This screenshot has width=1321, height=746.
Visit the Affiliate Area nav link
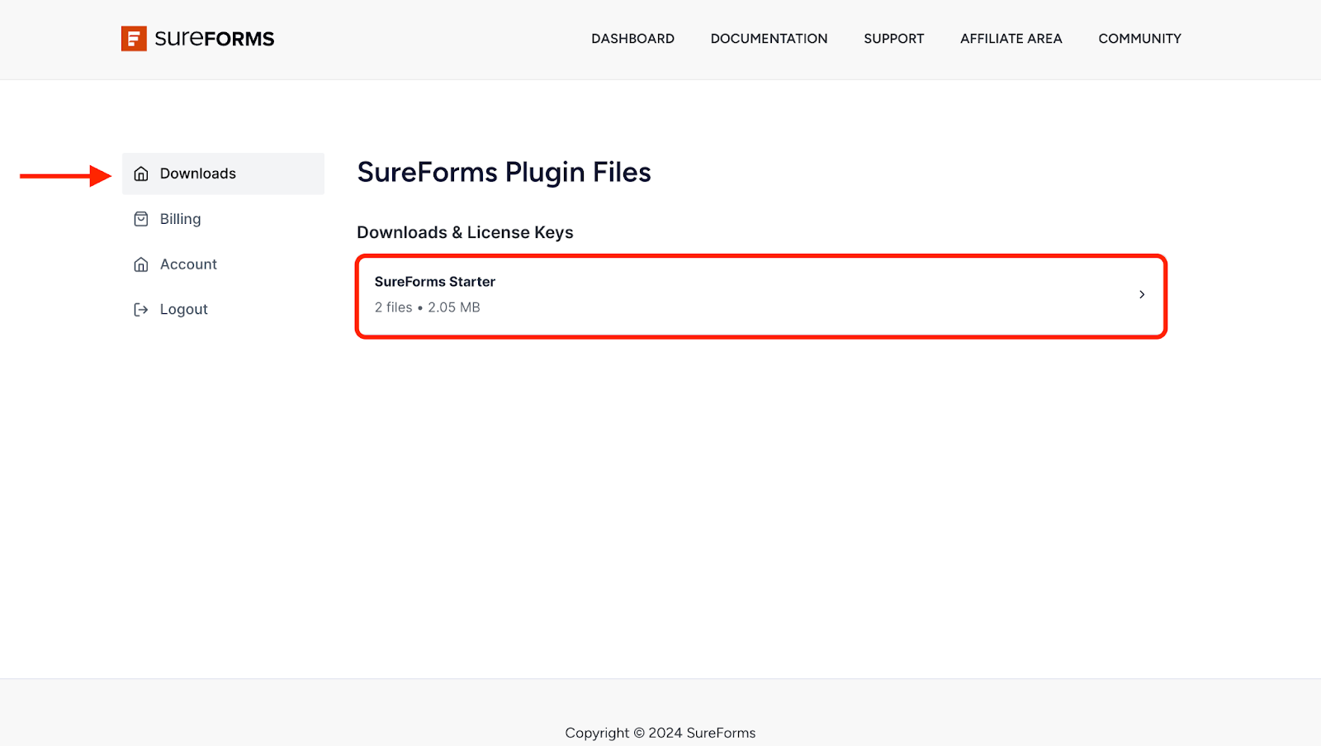[x=1011, y=39]
